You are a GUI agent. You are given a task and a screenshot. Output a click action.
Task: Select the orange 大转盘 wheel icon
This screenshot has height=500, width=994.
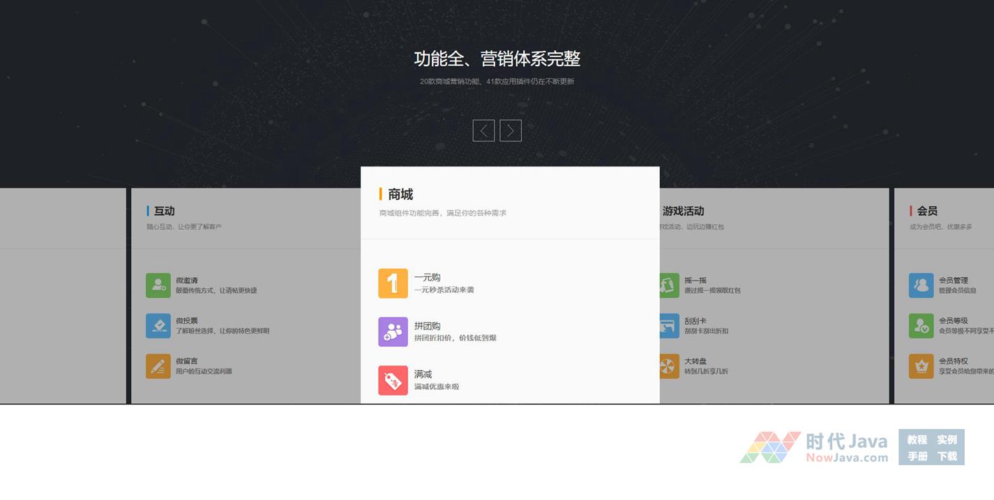point(669,366)
